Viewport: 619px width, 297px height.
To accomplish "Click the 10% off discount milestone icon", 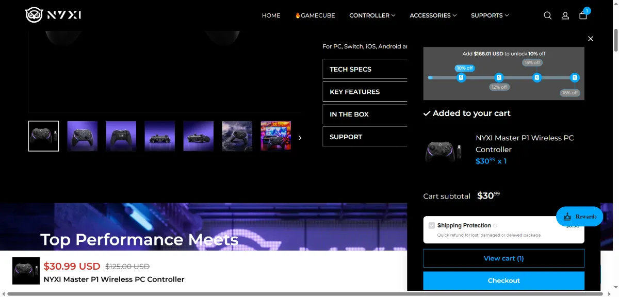I will [x=461, y=77].
